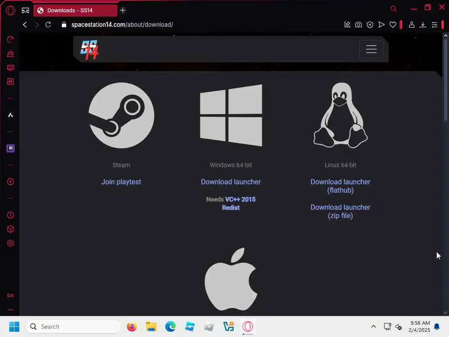Image resolution: width=449 pixels, height=337 pixels.
Task: Click the page vertical scrollbar thumb
Action: [x=445, y=80]
